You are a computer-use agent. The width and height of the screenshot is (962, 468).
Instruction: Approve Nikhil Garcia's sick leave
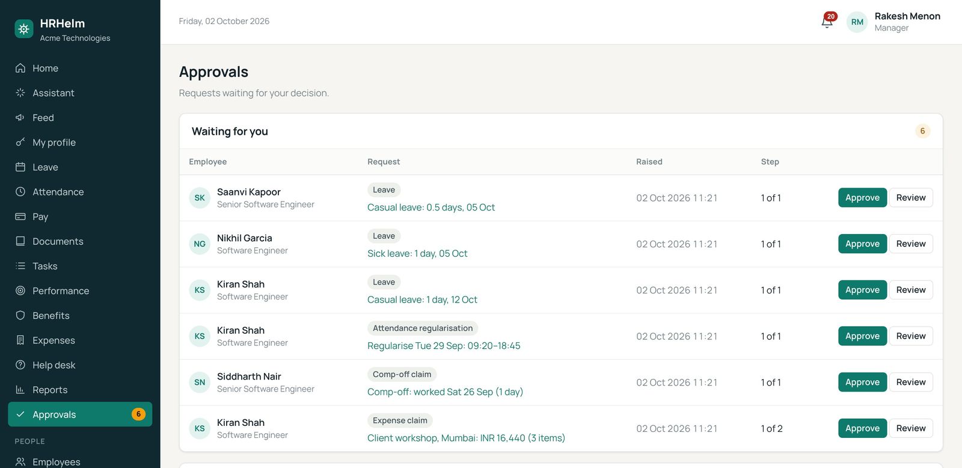tap(862, 244)
